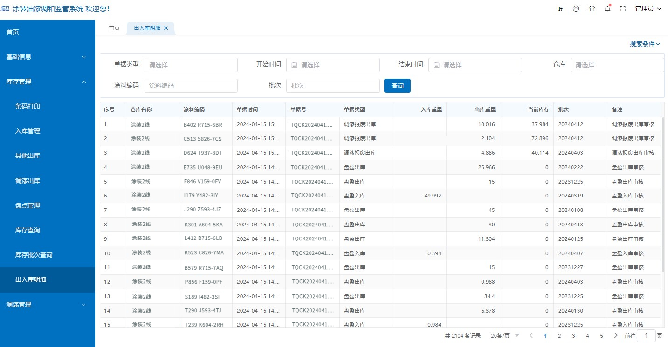Toggle fullscreen mode icon
668x347 pixels.
(x=622, y=9)
